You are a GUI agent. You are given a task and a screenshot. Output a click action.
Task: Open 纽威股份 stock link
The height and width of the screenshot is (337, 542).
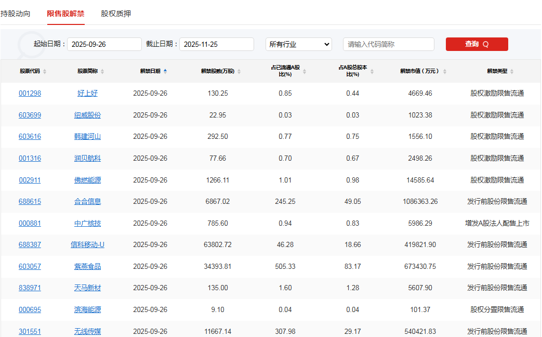[87, 115]
